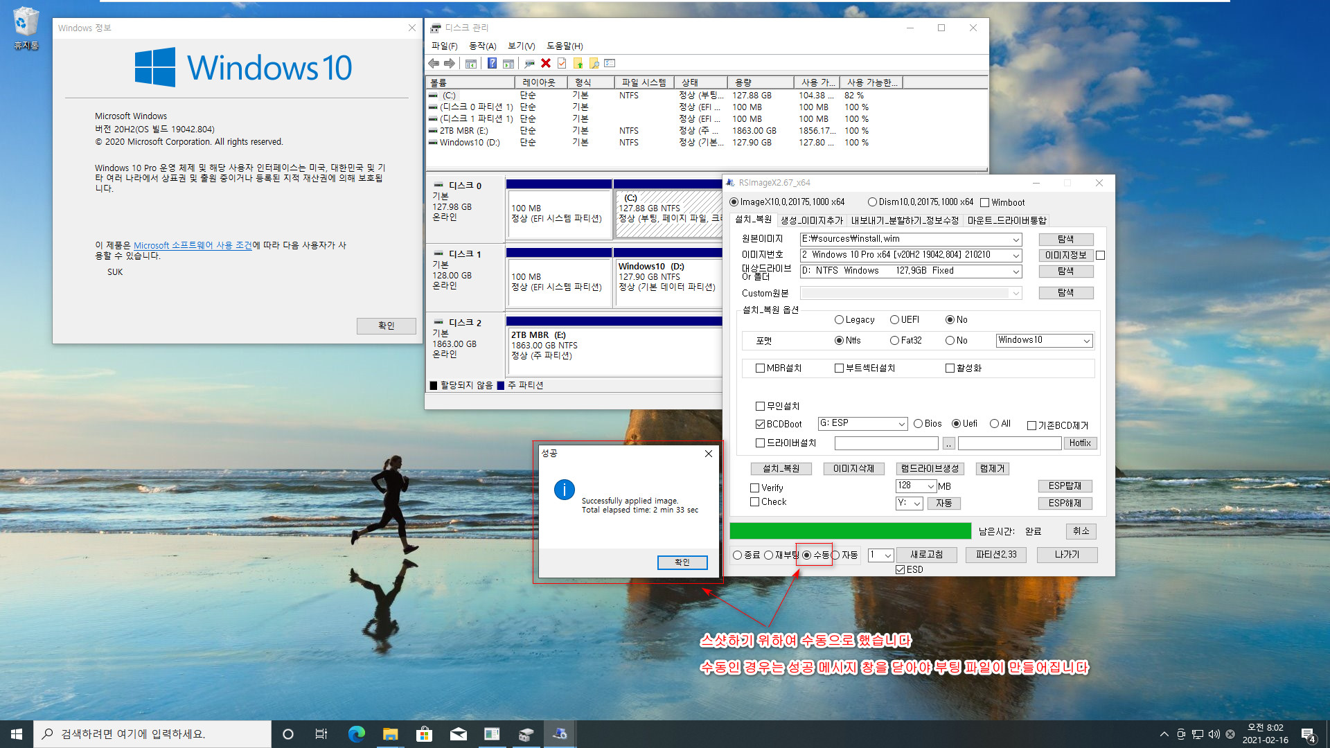This screenshot has width=1330, height=748.
Task: Toggle the ESD checkbox
Action: click(x=900, y=569)
